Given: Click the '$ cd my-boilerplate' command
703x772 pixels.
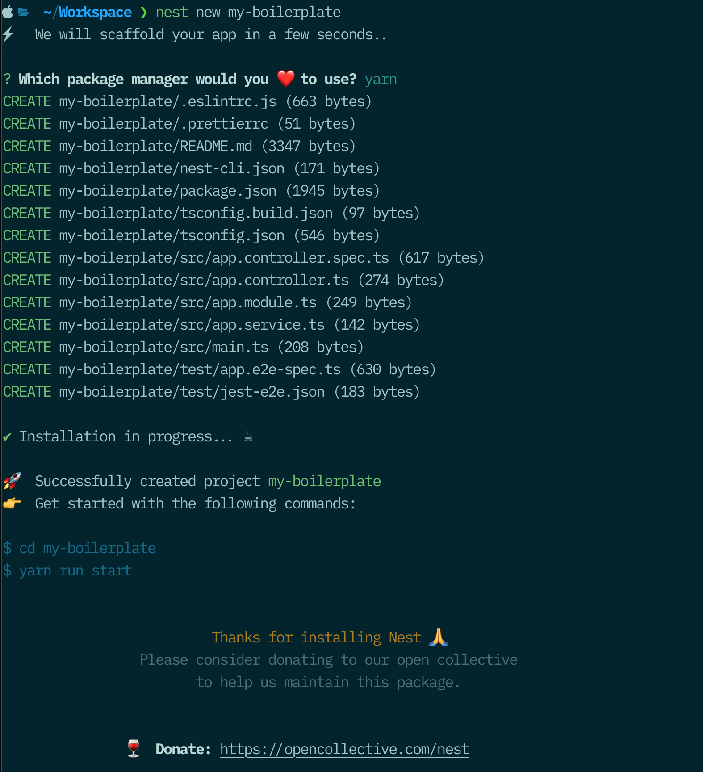Looking at the screenshot, I should click(80, 549).
